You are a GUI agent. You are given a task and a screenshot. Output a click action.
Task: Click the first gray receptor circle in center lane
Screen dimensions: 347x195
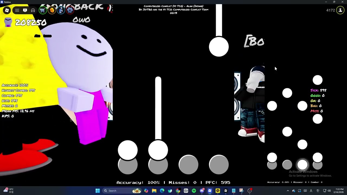pos(128,165)
